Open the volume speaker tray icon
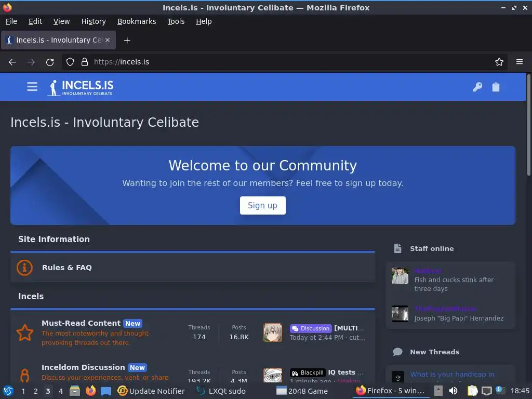532x399 pixels. tap(453, 391)
